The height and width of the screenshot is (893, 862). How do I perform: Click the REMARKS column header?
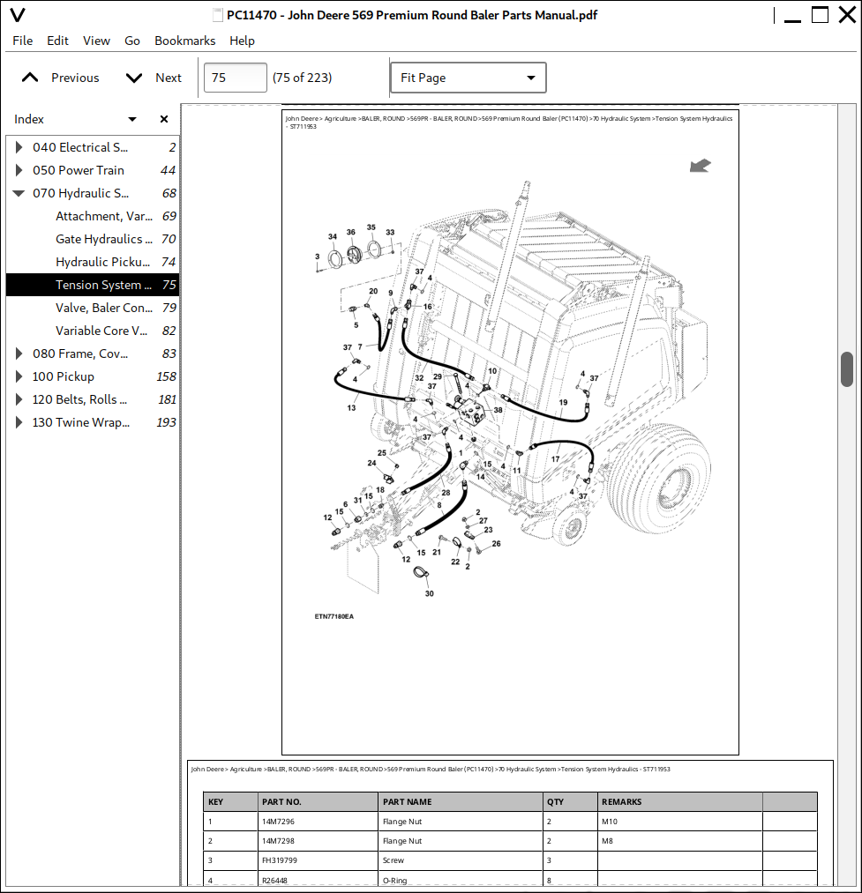click(x=680, y=802)
